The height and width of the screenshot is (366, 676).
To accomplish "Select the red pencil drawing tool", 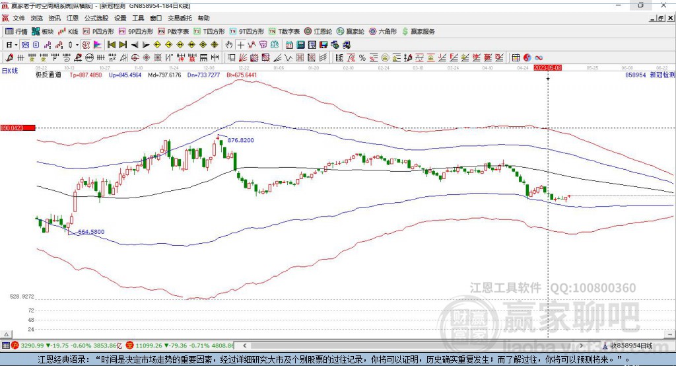I will (9, 58).
